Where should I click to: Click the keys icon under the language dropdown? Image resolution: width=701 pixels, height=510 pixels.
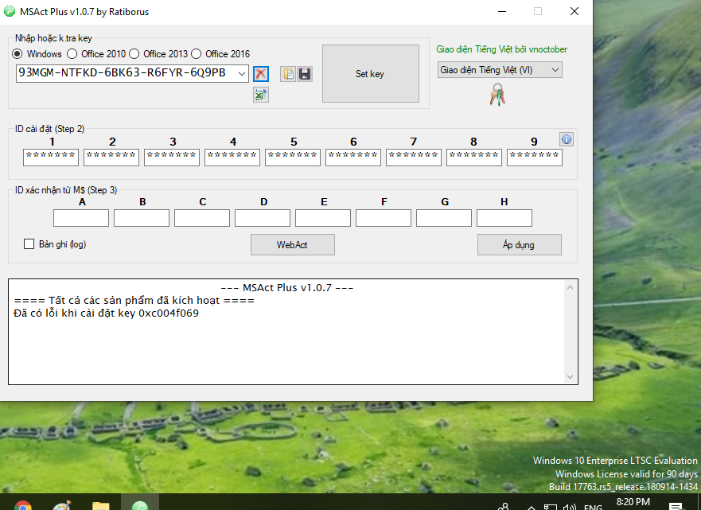point(497,95)
